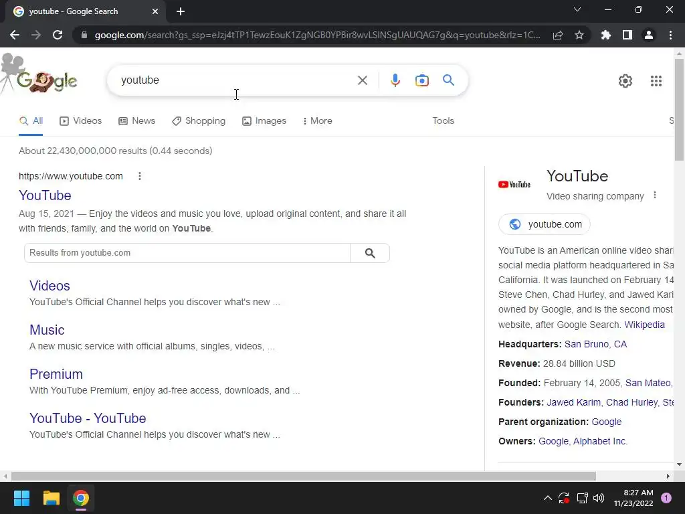Open the Music sitelink
Viewport: 685px width, 514px height.
[x=47, y=330]
